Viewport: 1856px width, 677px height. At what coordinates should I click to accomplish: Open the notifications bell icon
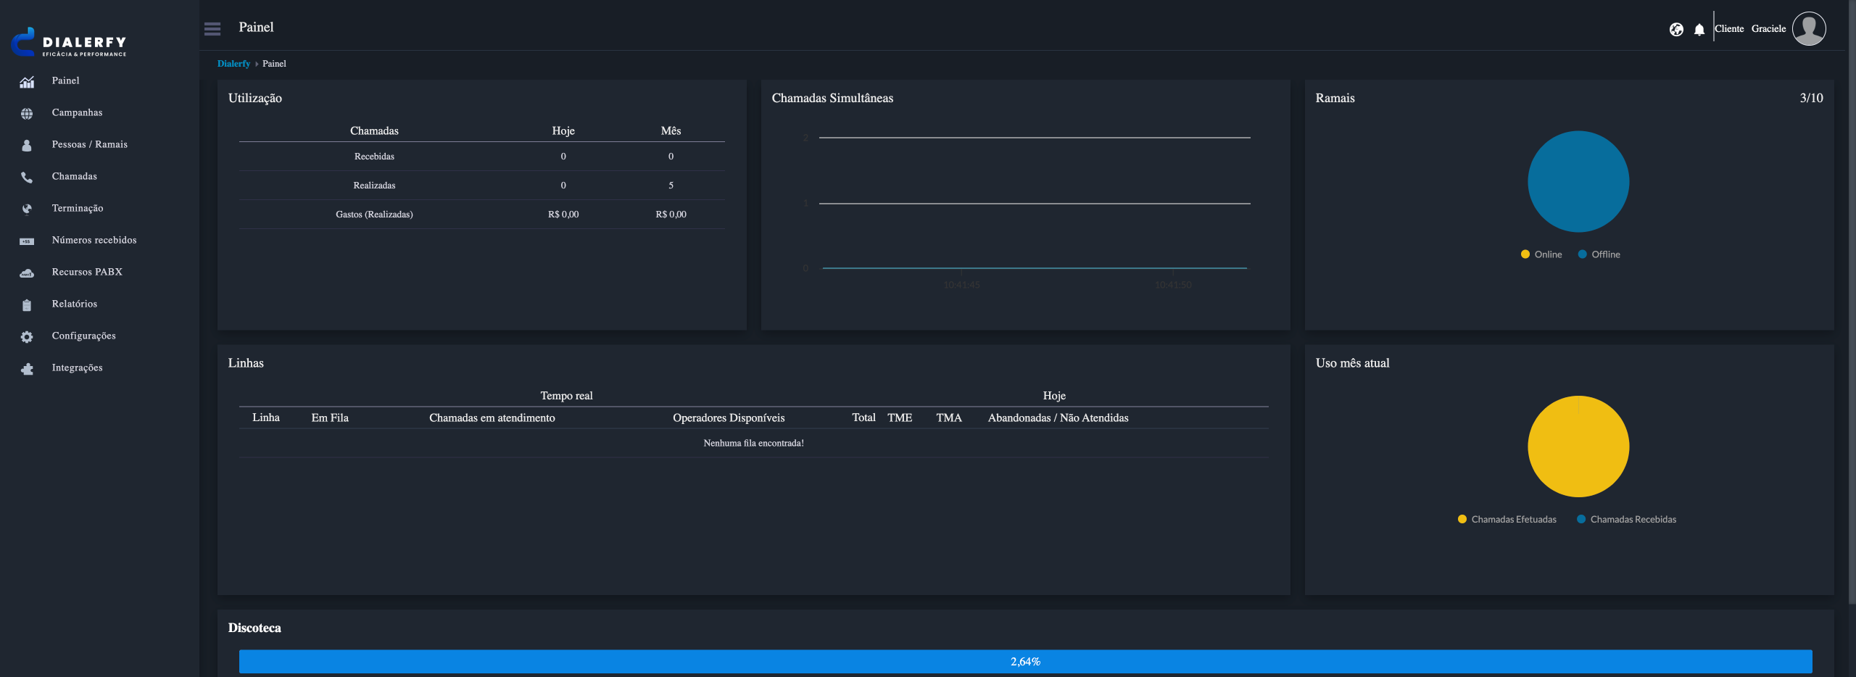point(1699,30)
